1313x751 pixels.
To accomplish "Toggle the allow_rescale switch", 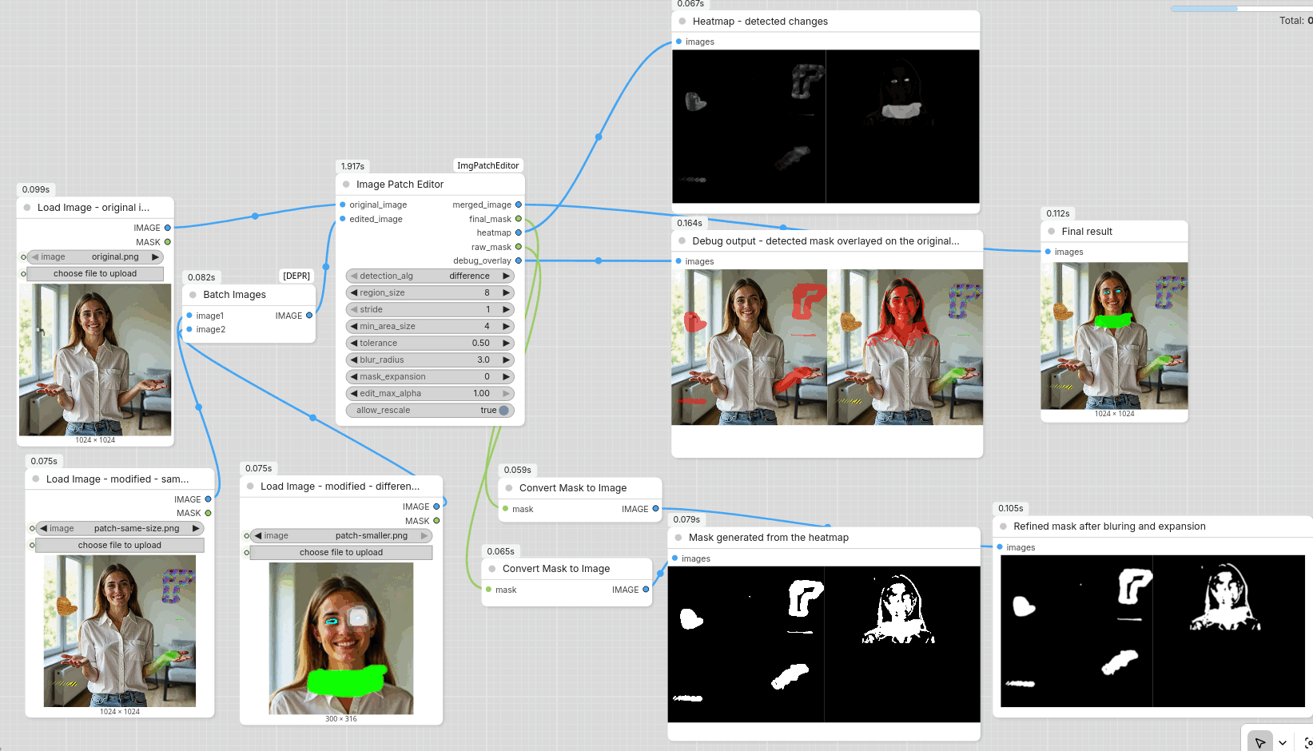I will click(503, 411).
